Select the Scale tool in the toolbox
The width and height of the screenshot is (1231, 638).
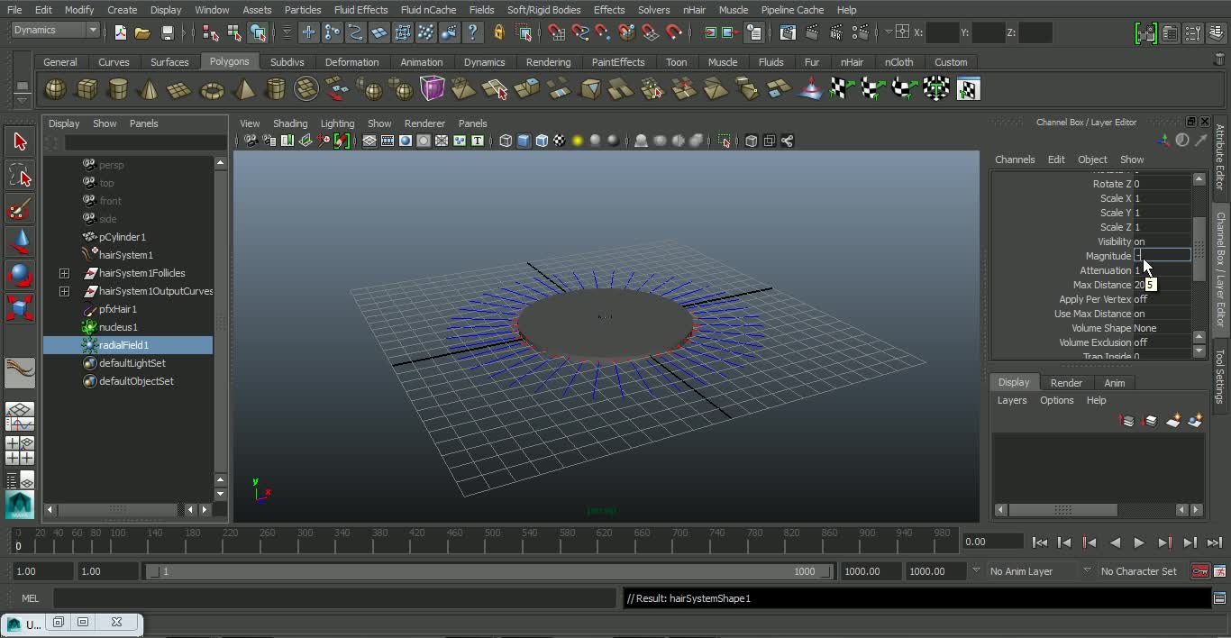20,308
